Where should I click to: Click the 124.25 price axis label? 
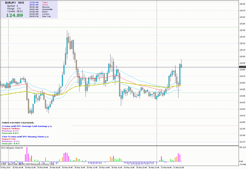(x=242, y=109)
